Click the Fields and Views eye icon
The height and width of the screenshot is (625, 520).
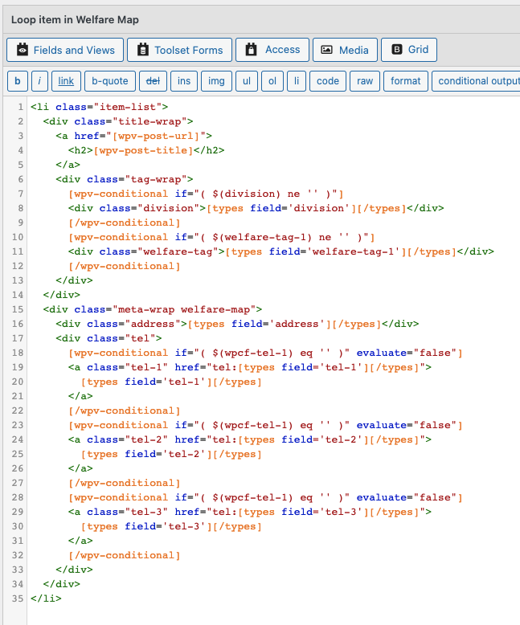pos(23,50)
